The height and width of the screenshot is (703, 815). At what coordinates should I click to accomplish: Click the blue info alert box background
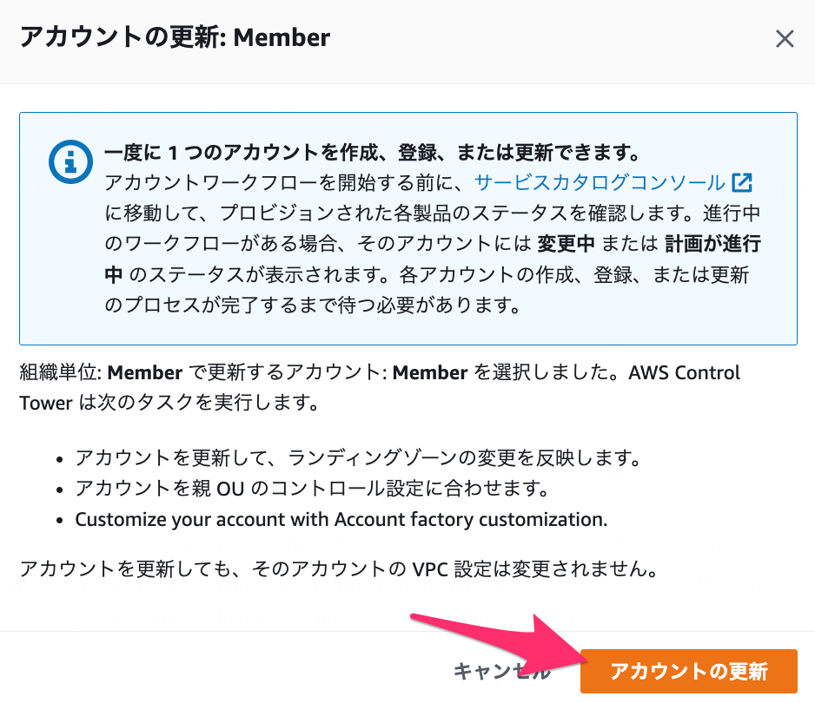[408, 228]
